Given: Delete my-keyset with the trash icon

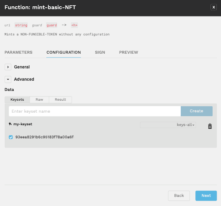Looking at the screenshot, I should [x=210, y=126].
